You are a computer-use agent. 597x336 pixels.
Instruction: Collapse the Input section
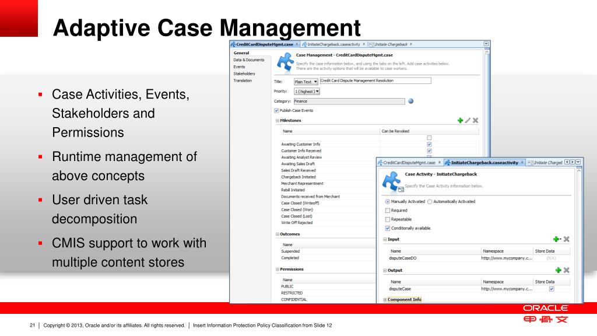coord(385,239)
